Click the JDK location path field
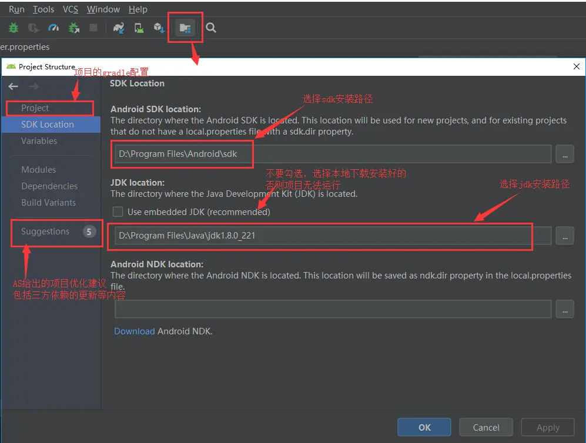 pos(333,236)
